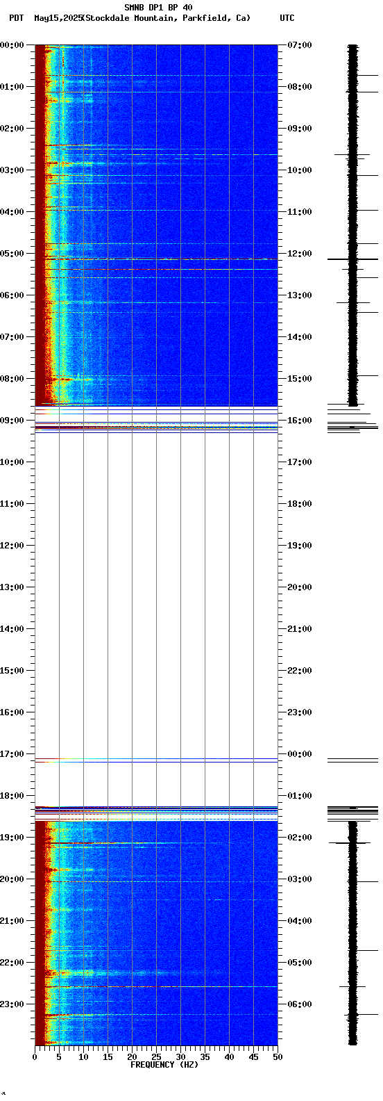Select the 'PDT' timezone header label
Screen dimensions: 383x1101
click(16, 18)
